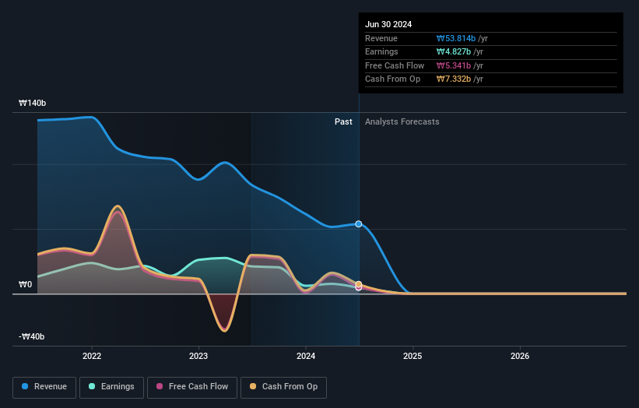
Task: Select the 2022 x-axis label
Action: pos(92,356)
